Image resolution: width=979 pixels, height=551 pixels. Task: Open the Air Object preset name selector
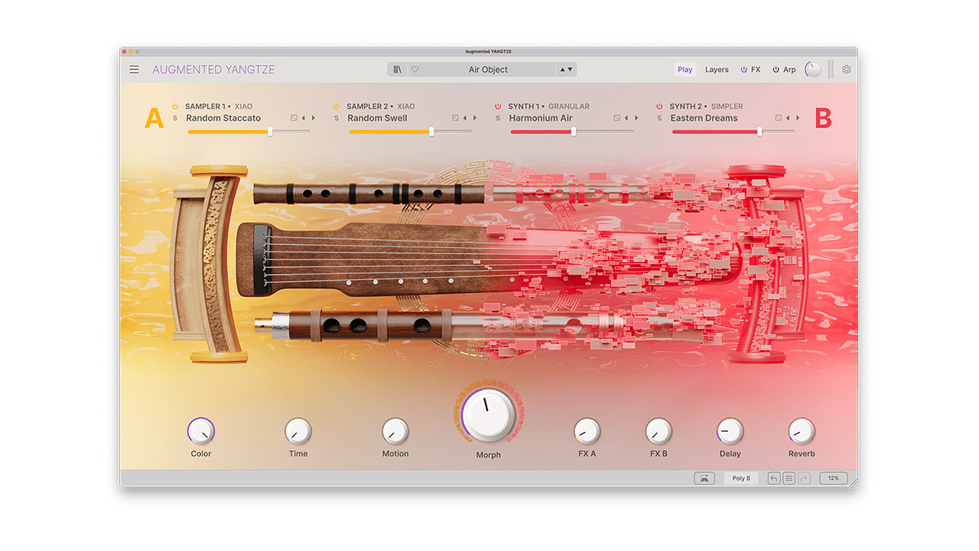[x=488, y=70]
